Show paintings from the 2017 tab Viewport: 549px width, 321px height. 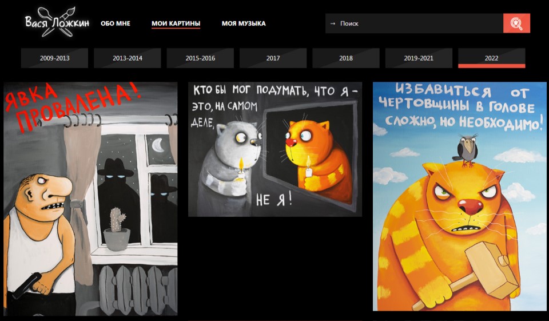pyautogui.click(x=273, y=58)
